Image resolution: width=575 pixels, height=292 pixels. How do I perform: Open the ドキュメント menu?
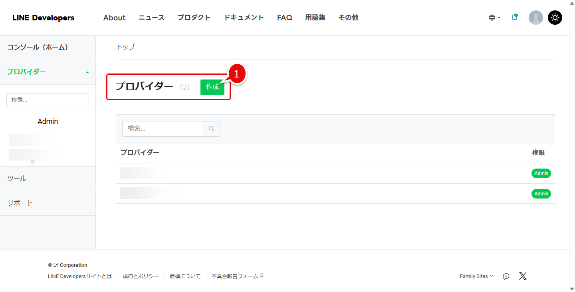click(x=244, y=18)
